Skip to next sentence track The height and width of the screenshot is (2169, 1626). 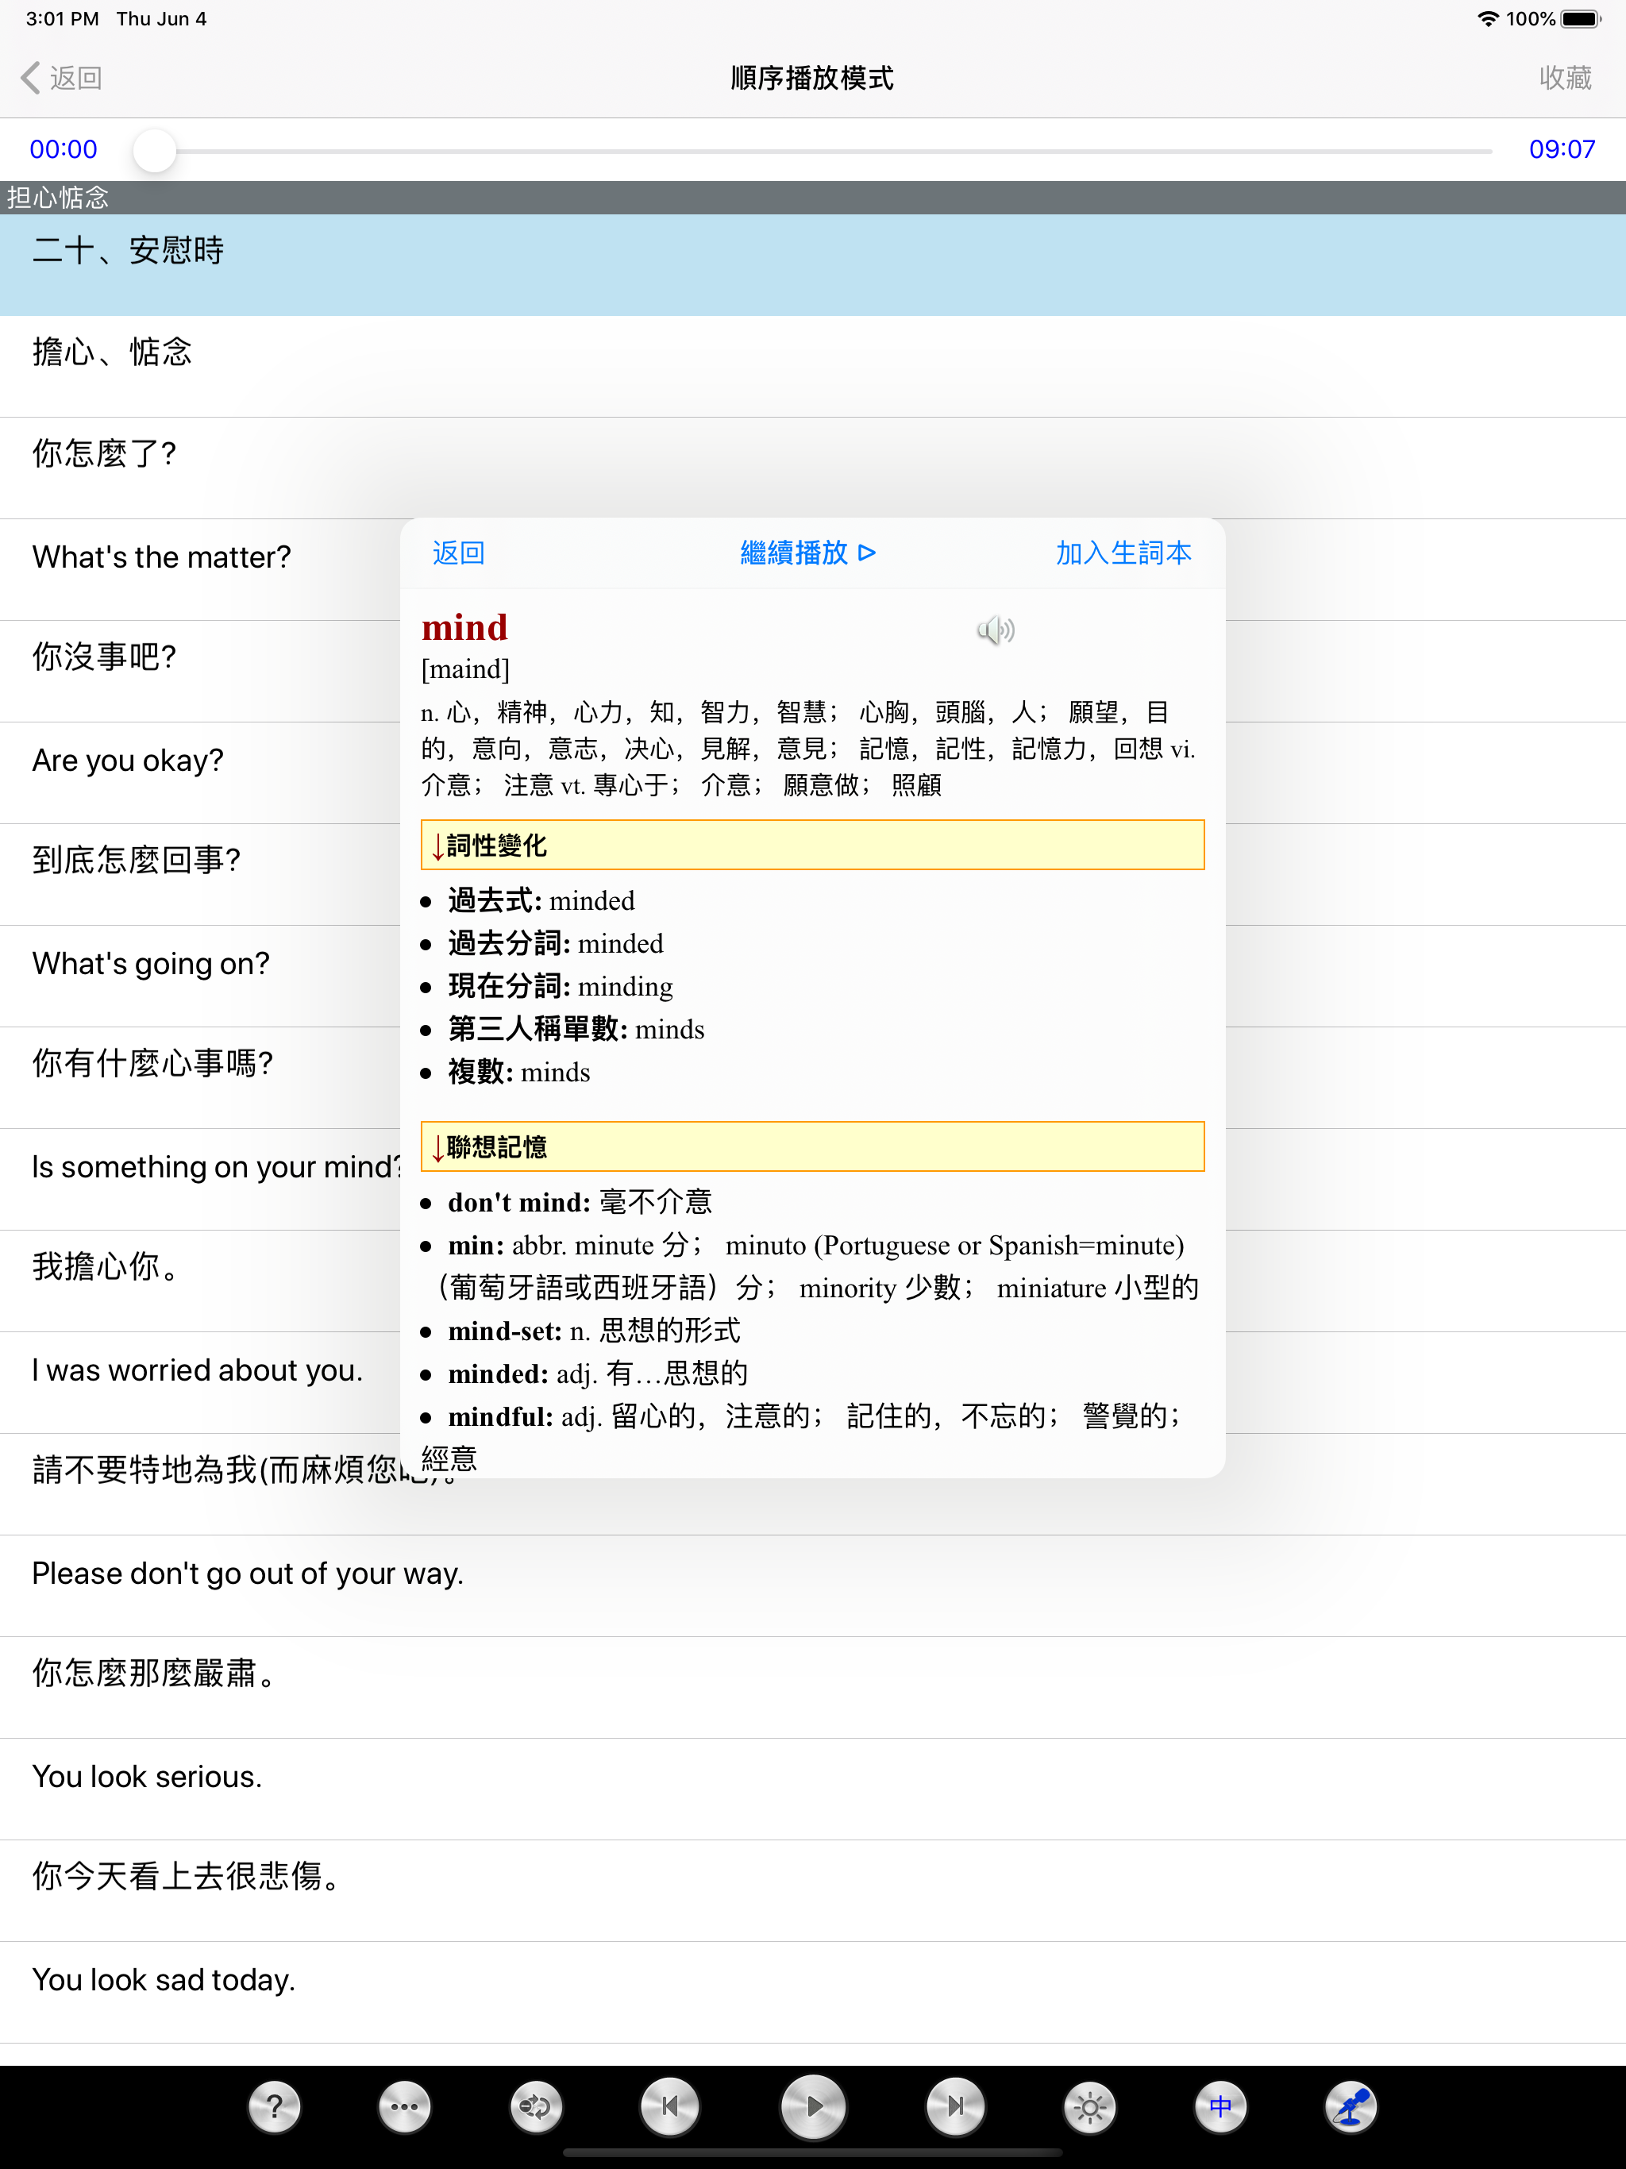coord(955,2106)
